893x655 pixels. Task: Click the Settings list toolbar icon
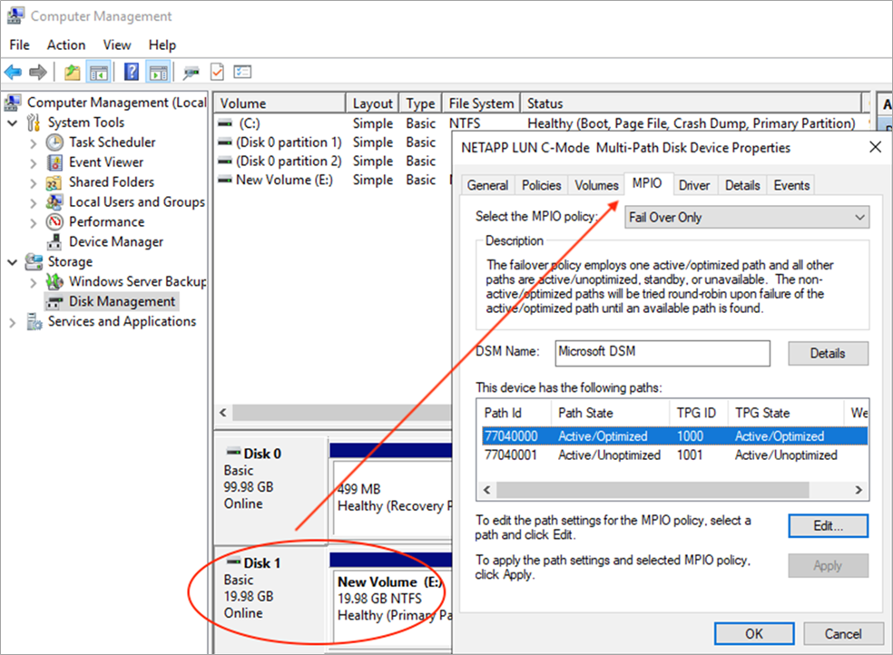242,72
